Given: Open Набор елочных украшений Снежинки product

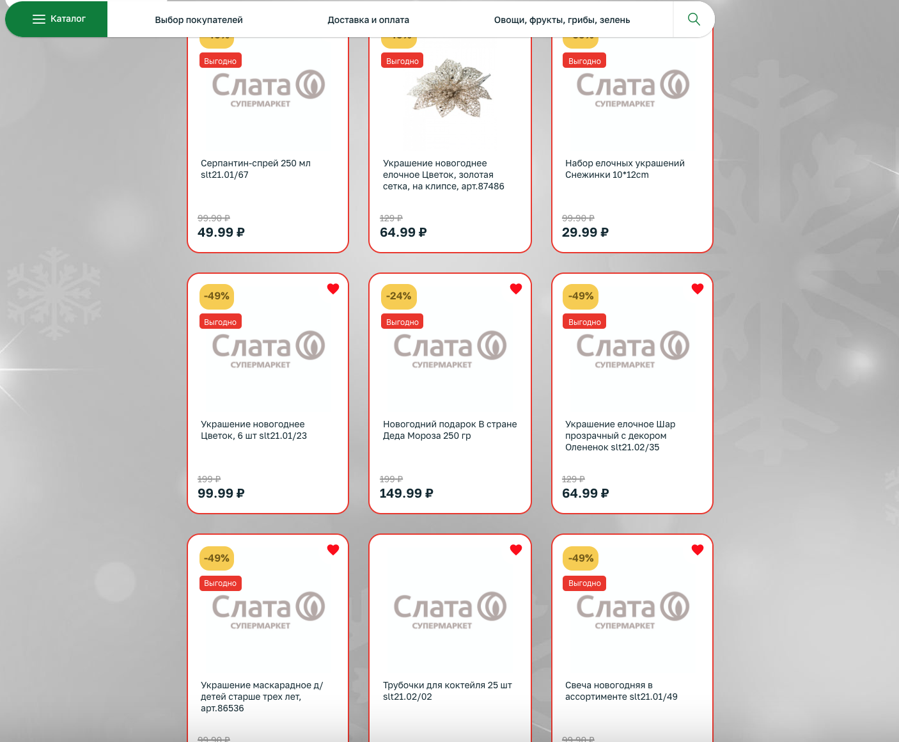Looking at the screenshot, I should pos(625,169).
